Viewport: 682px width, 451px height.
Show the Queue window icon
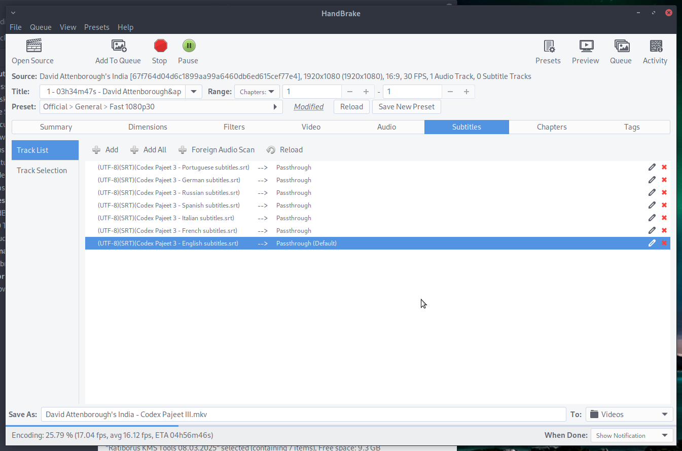tap(622, 46)
